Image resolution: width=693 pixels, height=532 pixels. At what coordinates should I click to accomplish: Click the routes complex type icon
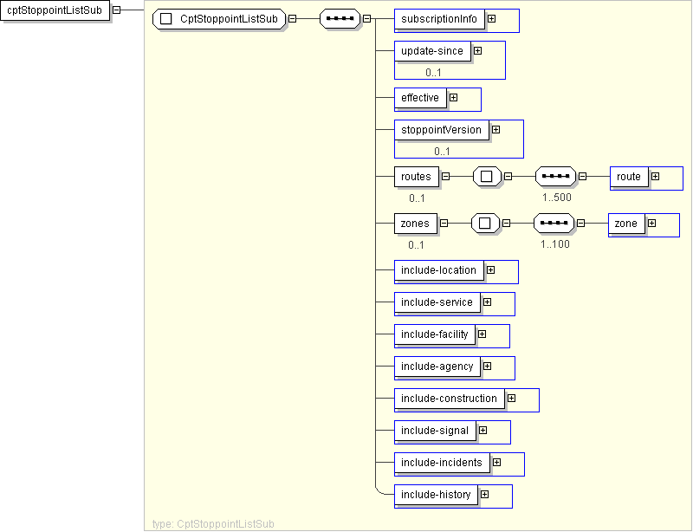point(487,177)
